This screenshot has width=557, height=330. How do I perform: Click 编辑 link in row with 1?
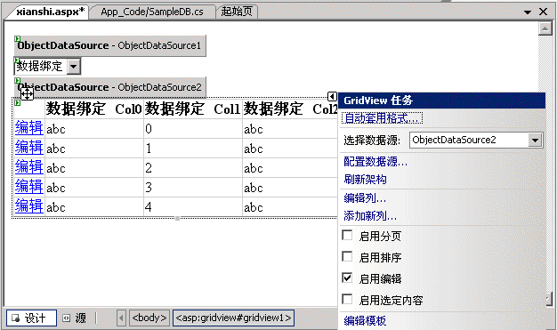tap(28, 148)
